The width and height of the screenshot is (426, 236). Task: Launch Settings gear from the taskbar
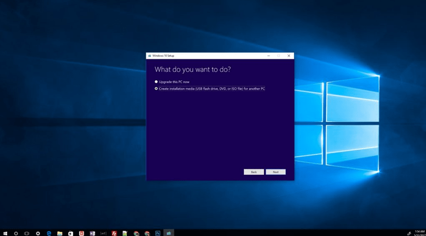coord(38,233)
